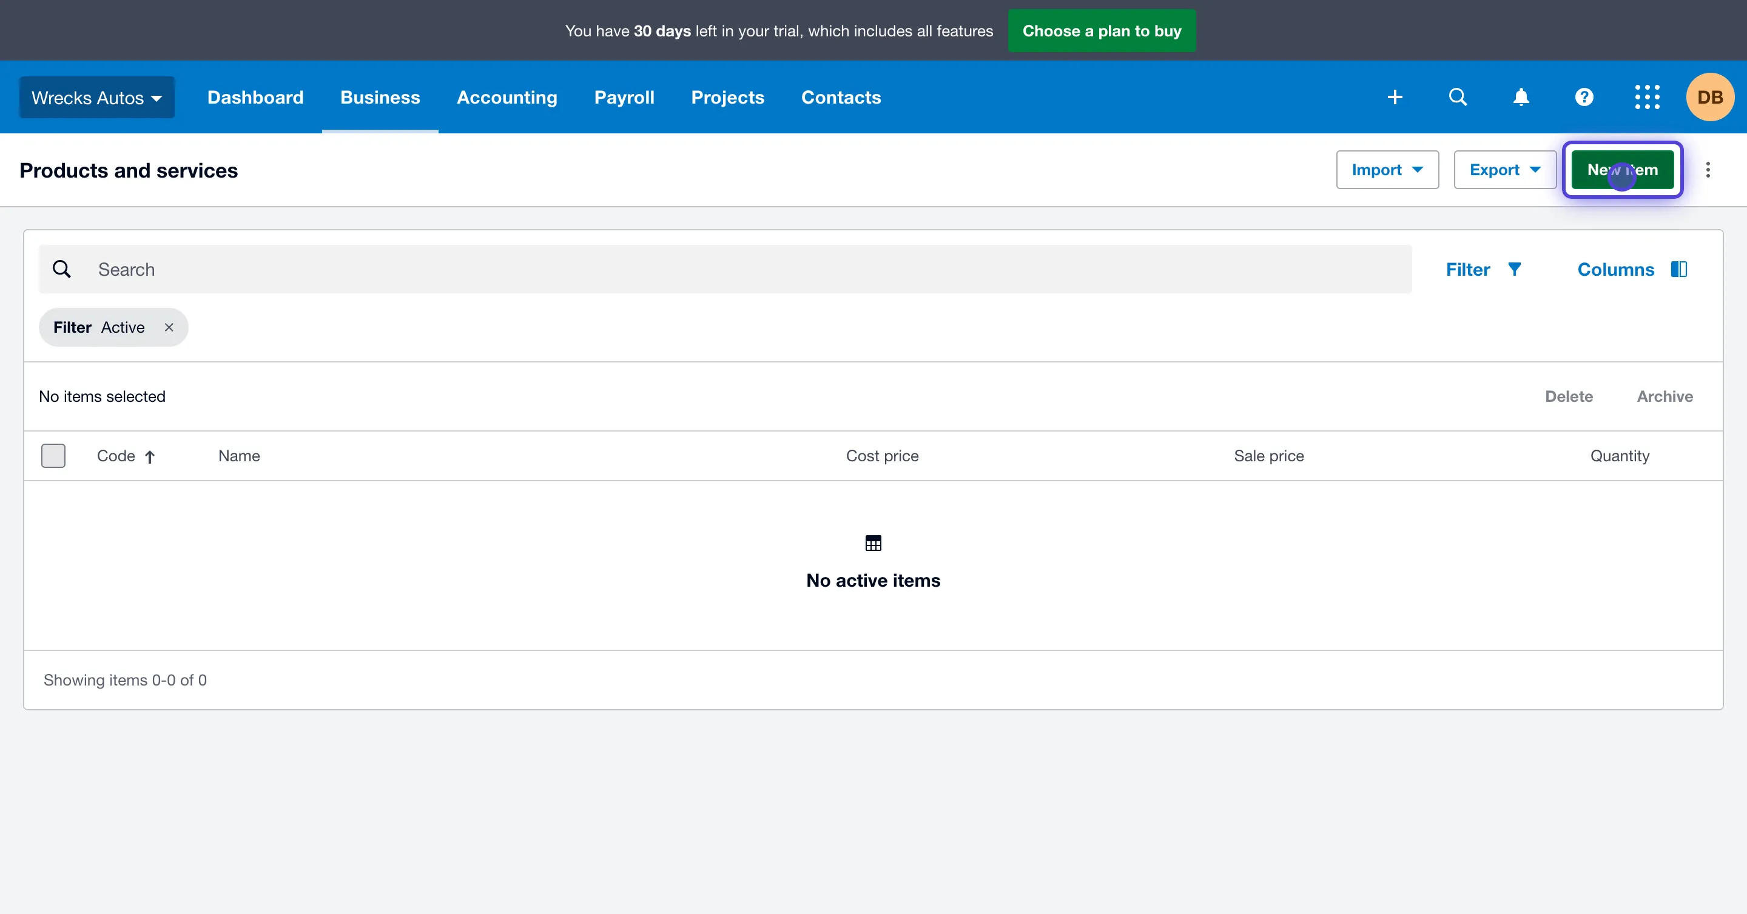The width and height of the screenshot is (1747, 914).
Task: Open the Contacts menu
Action: (841, 97)
